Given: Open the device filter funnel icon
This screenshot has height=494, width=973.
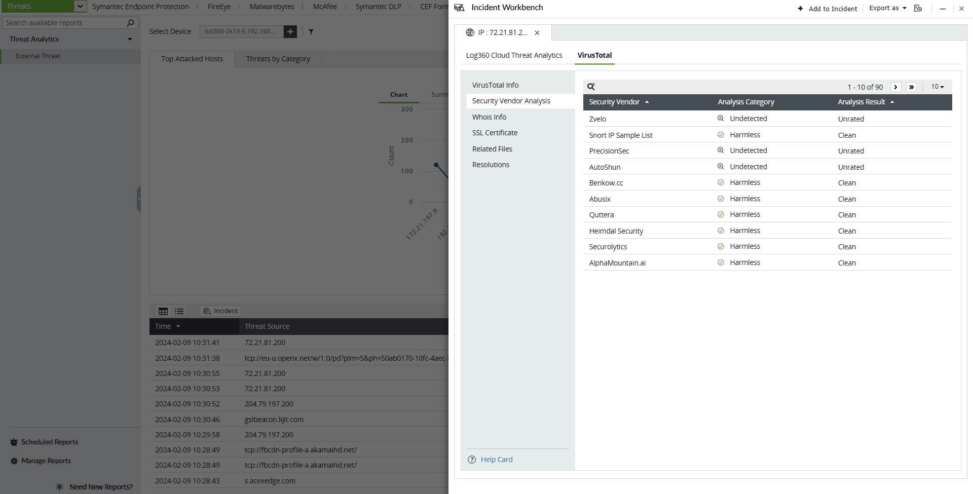Looking at the screenshot, I should pos(311,32).
